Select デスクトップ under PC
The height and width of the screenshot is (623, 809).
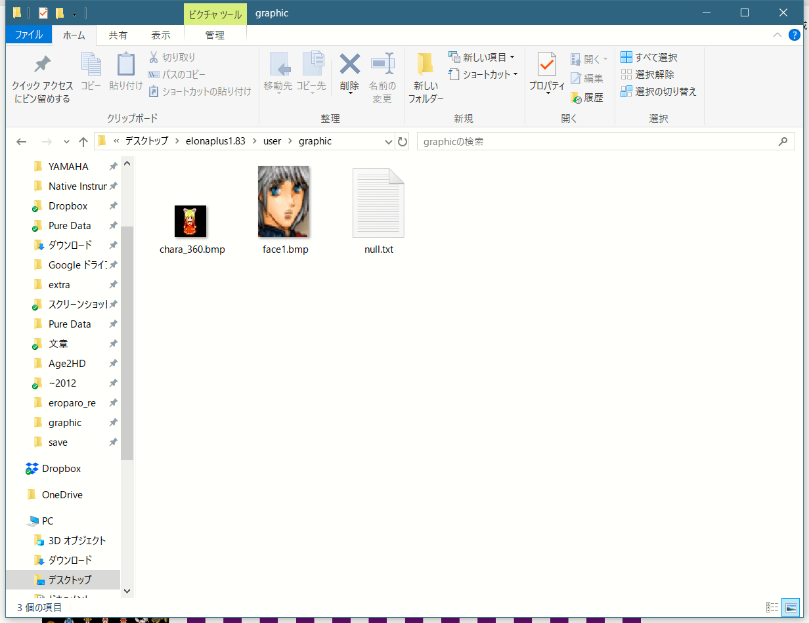[70, 580]
